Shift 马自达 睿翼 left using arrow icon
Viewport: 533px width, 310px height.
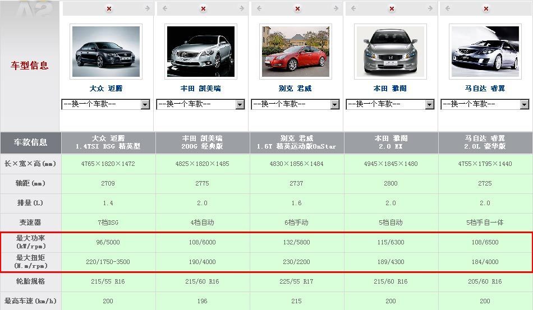pyautogui.click(x=448, y=9)
